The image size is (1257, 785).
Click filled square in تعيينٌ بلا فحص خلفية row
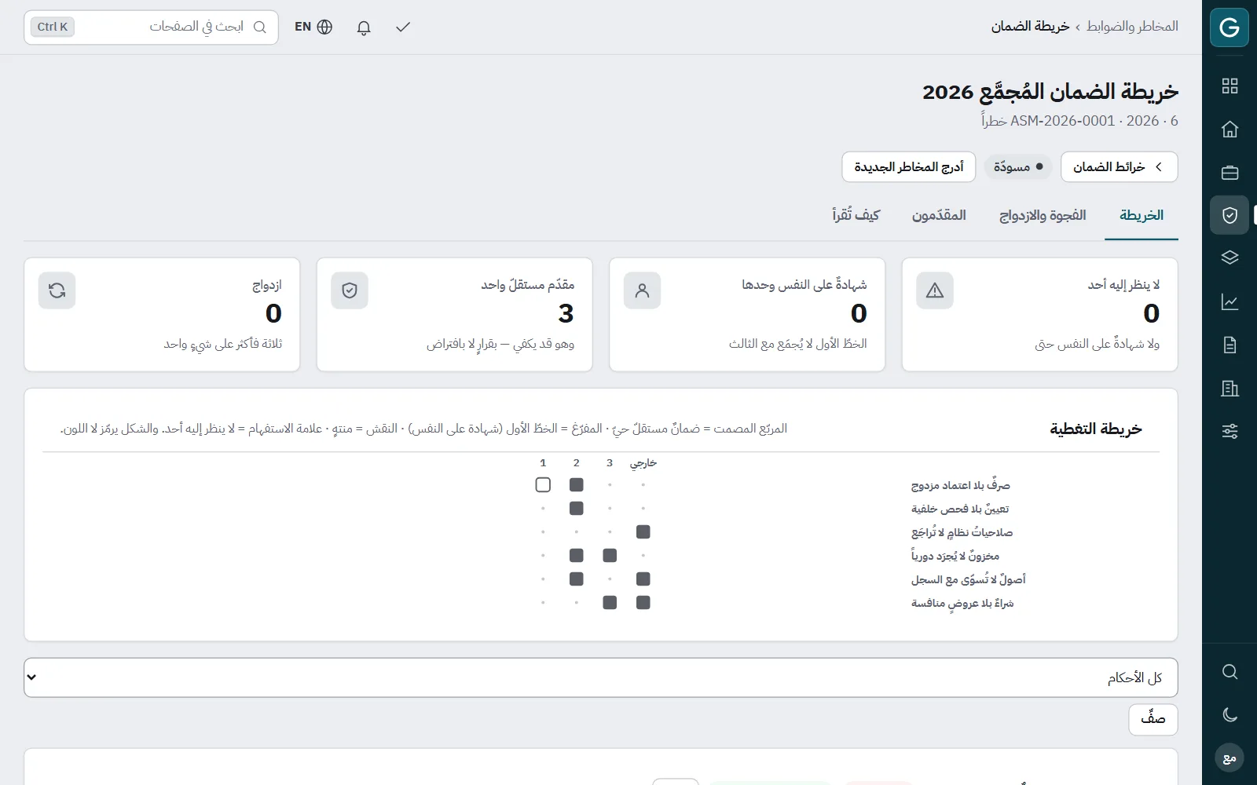577,509
